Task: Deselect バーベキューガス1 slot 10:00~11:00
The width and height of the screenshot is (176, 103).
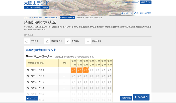Action: pos(74,70)
